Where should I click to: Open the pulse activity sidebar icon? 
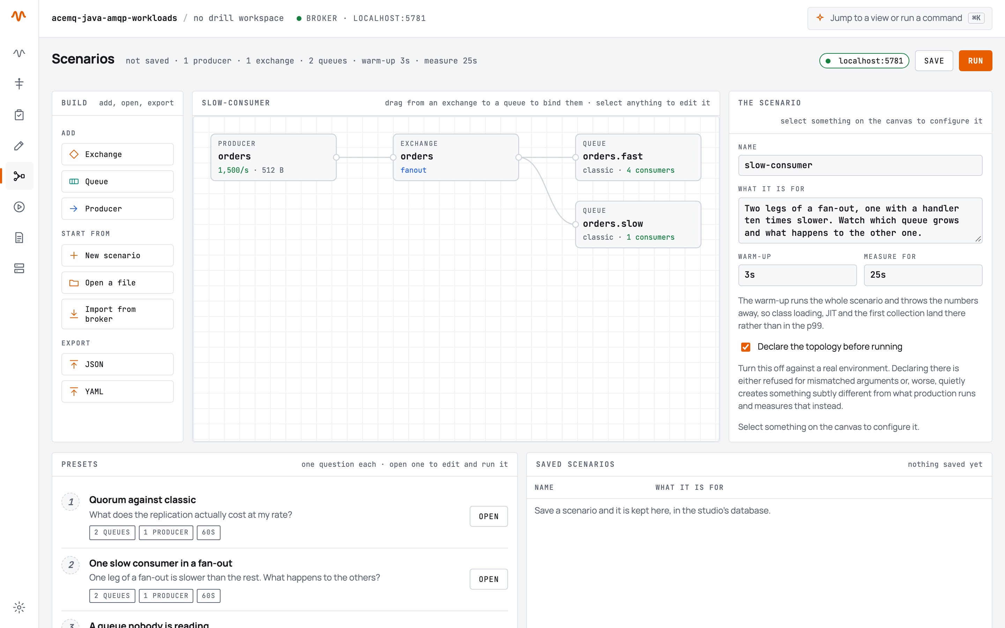click(19, 53)
